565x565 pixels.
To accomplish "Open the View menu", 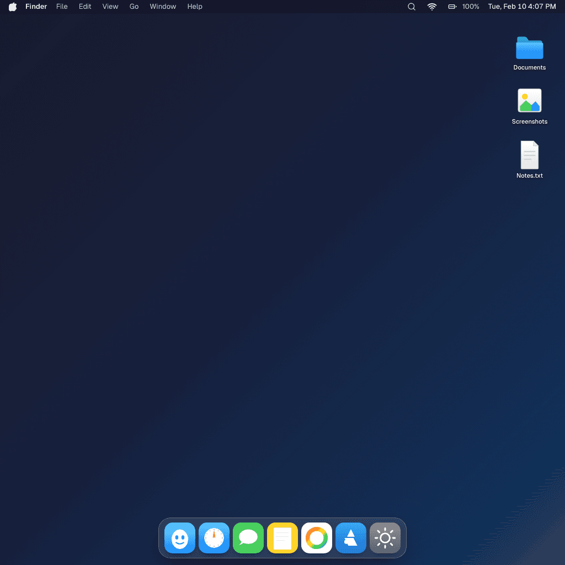I will coord(110,7).
